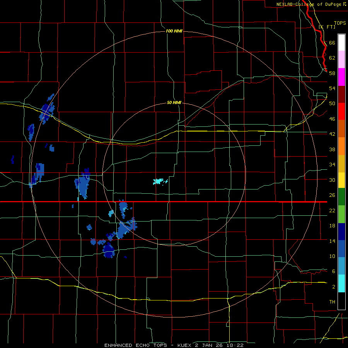Select the [K FT] units label
The height and width of the screenshot is (348, 348).
(327, 27)
